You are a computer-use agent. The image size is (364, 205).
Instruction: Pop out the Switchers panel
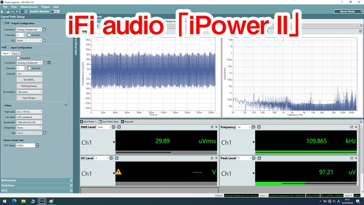(71, 186)
